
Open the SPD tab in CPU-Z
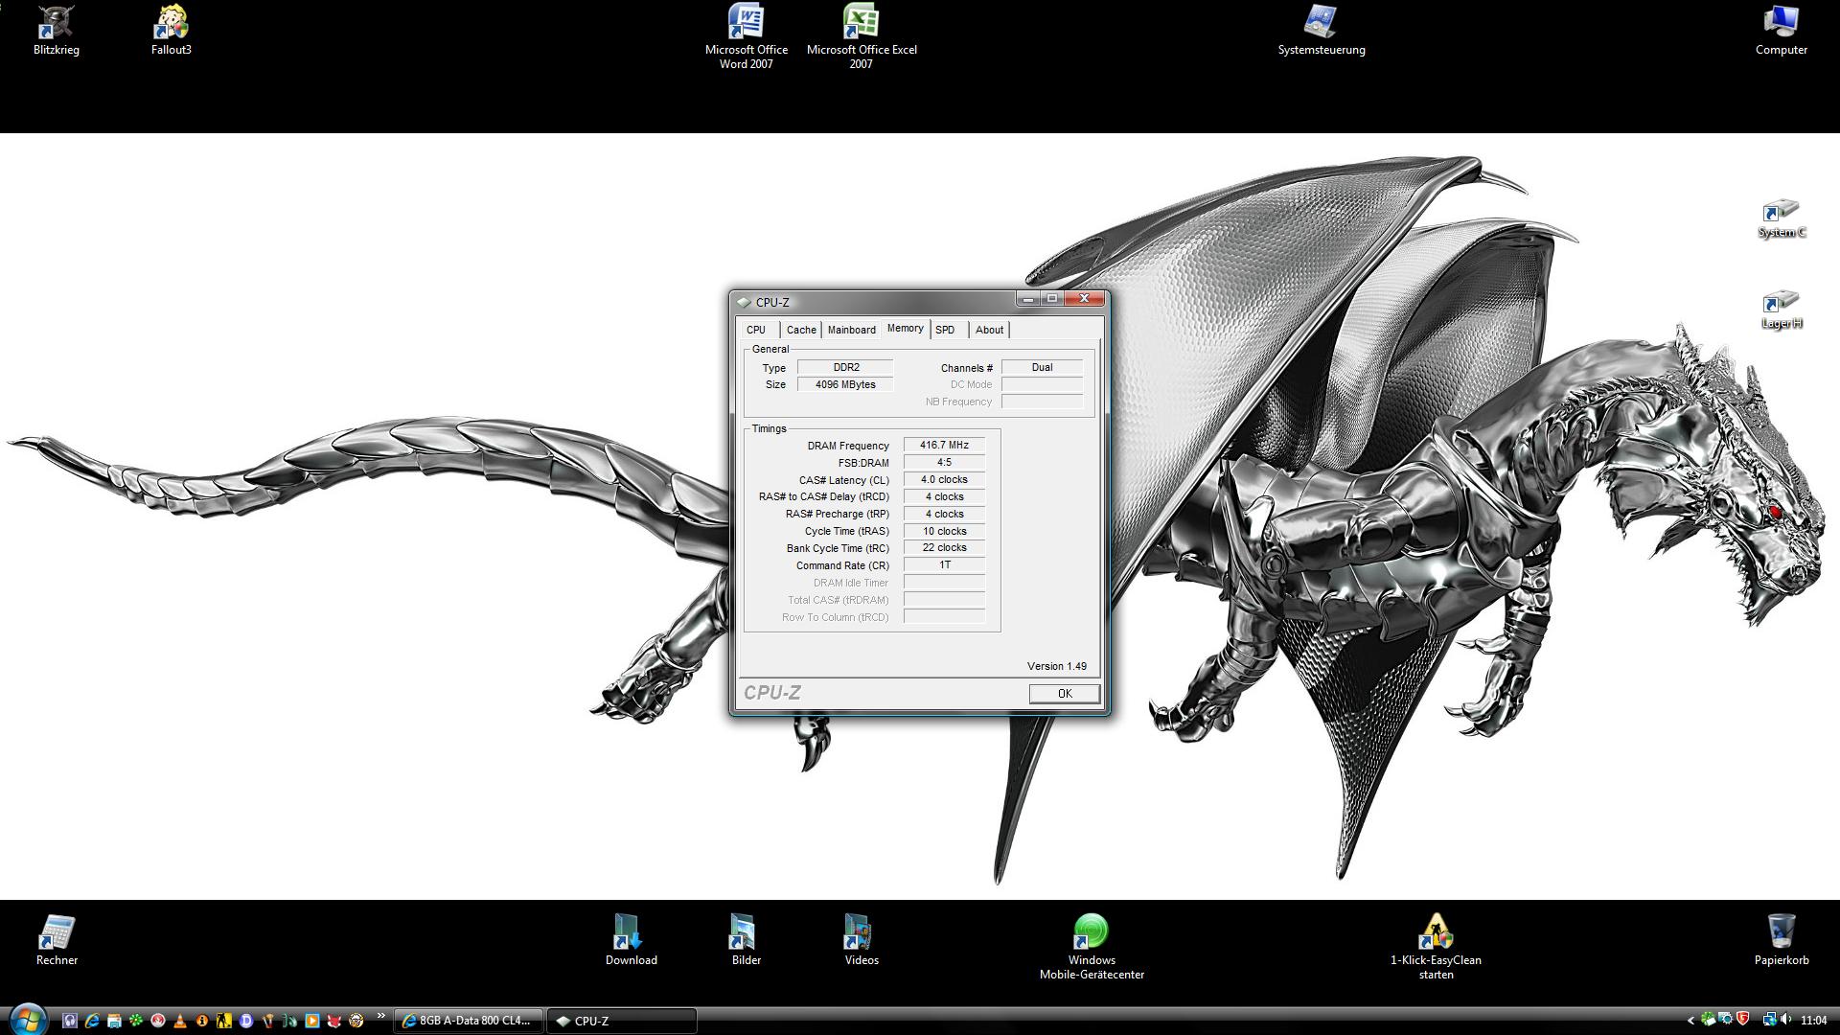coord(945,330)
